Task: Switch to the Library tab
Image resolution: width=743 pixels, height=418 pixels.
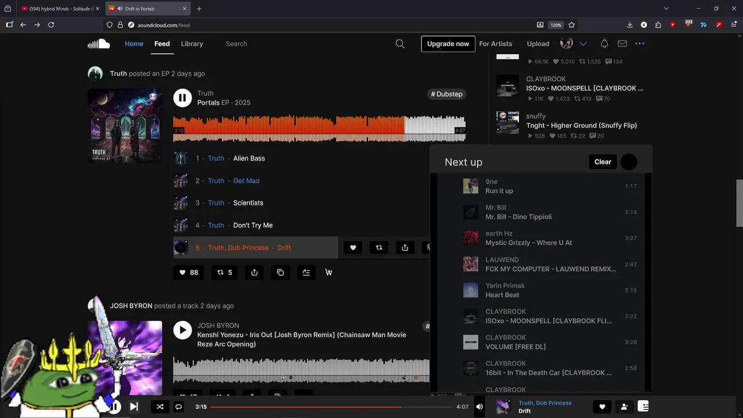Action: pyautogui.click(x=192, y=44)
